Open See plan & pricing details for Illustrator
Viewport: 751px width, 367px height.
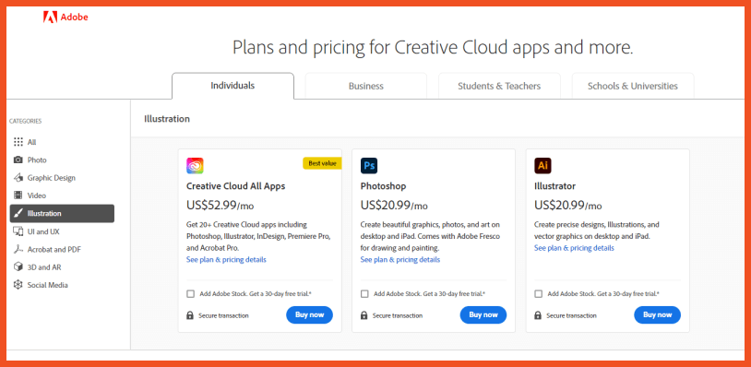(574, 248)
